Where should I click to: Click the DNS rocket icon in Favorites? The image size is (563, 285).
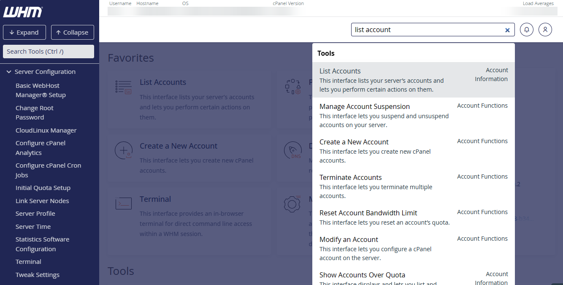coord(292,151)
